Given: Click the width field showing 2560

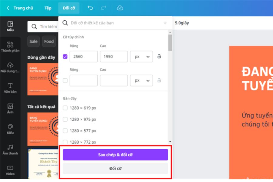Looking at the screenshot, I should tap(83, 56).
